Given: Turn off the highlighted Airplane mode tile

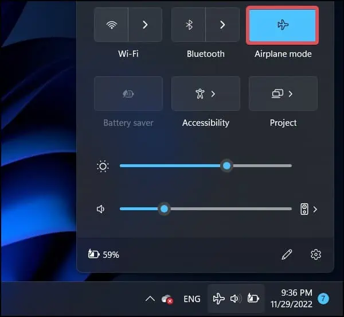Looking at the screenshot, I should pyautogui.click(x=282, y=25).
